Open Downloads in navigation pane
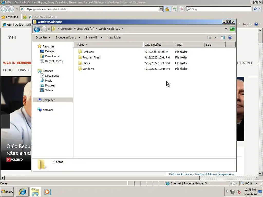Image resolution: width=263 pixels, height=197 pixels. (52, 56)
